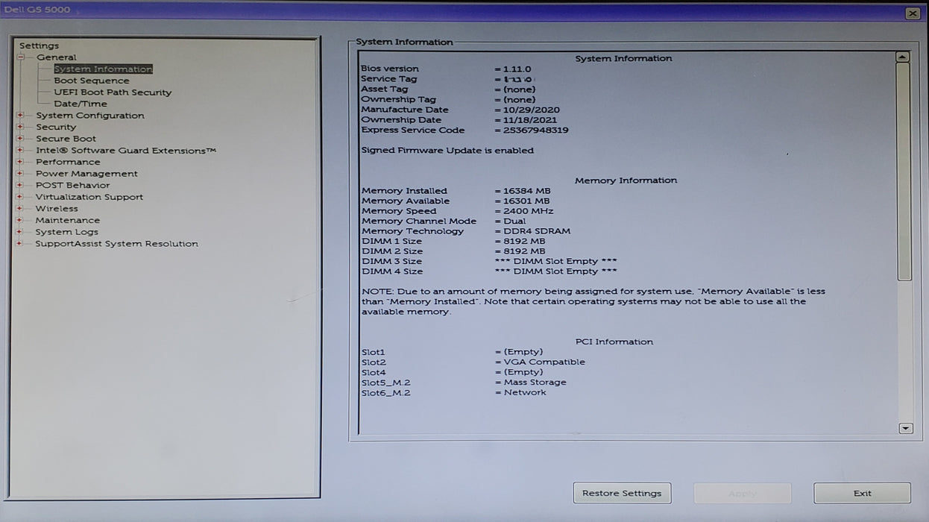Expand the System Configuration node

[x=20, y=116]
